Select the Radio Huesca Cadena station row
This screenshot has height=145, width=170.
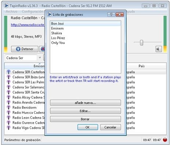(x=25, y=112)
